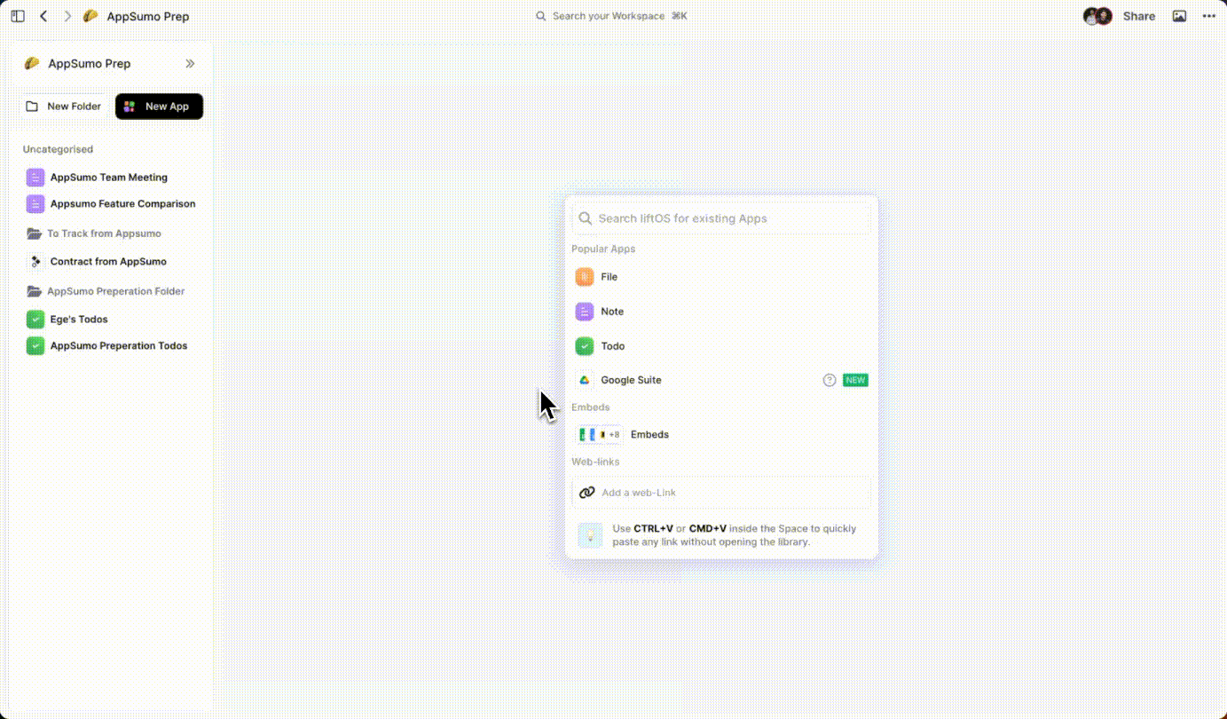
Task: Open the image background icon
Action: tap(1179, 16)
